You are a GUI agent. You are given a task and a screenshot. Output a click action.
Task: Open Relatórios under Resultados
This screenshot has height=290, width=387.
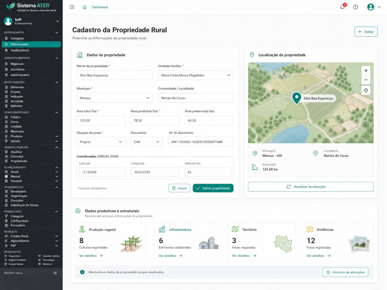(x=47, y=264)
